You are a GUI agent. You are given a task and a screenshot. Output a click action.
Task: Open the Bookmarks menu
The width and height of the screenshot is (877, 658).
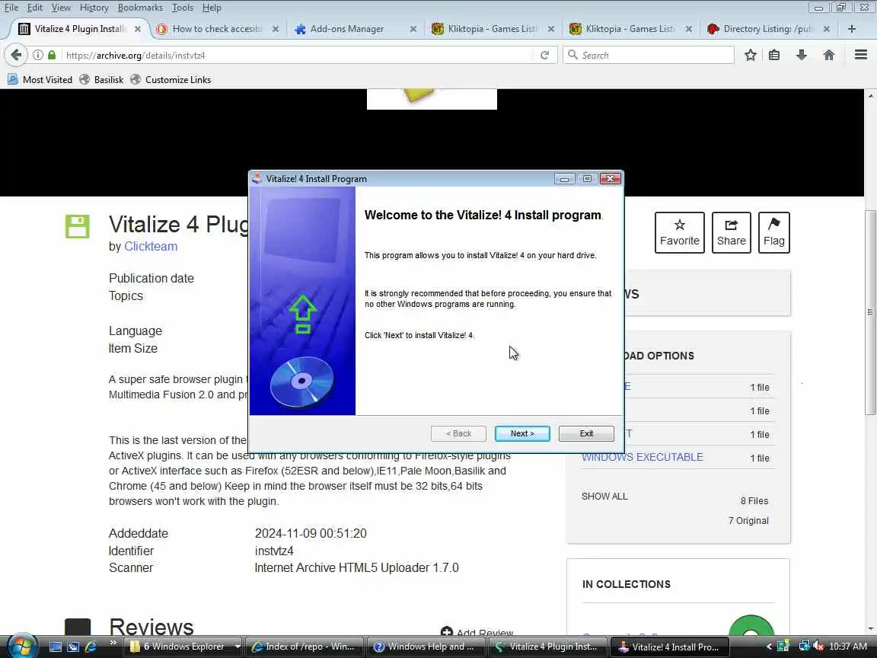(x=140, y=8)
